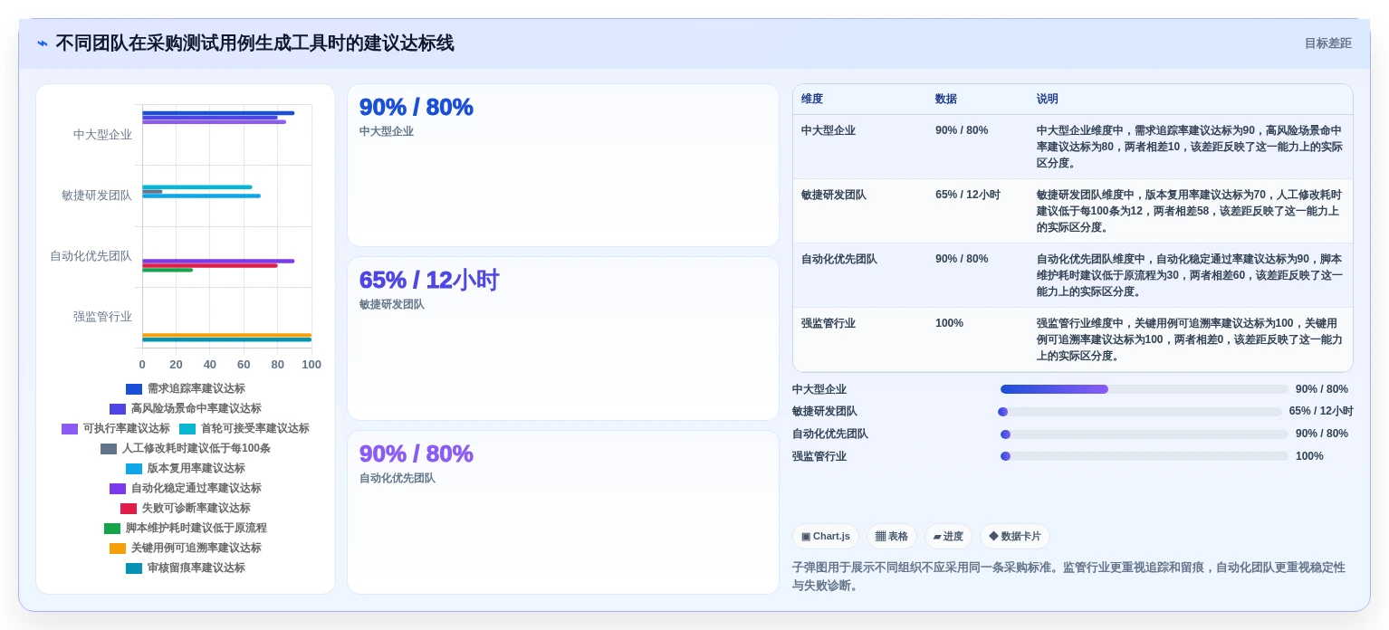Toggle the 自动化稳定通过率建议达标 legend entry
The image size is (1389, 630).
click(186, 489)
